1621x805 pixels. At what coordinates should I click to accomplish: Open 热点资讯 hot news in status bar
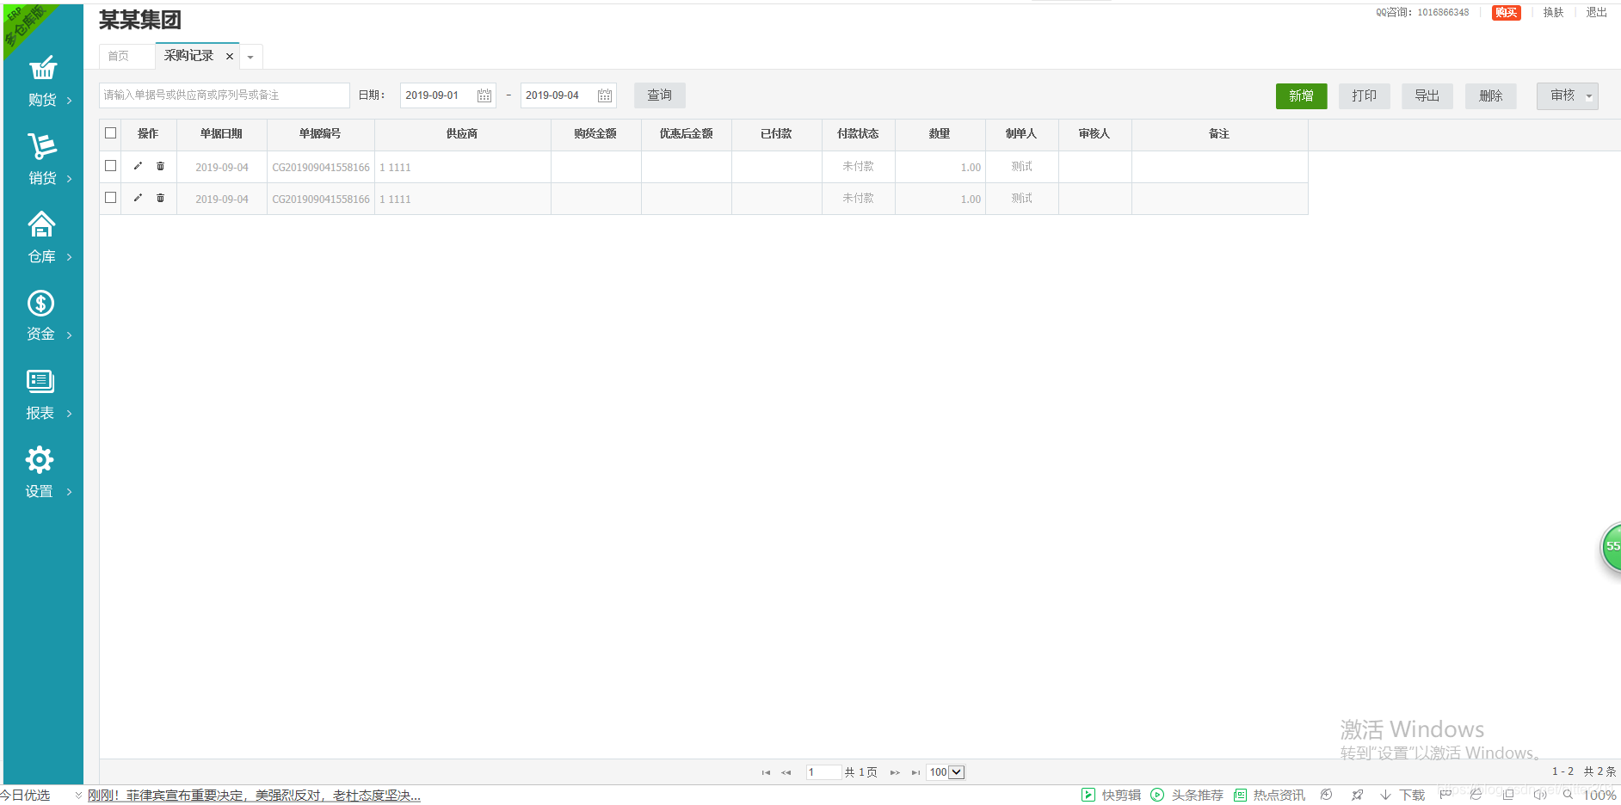point(1269,796)
